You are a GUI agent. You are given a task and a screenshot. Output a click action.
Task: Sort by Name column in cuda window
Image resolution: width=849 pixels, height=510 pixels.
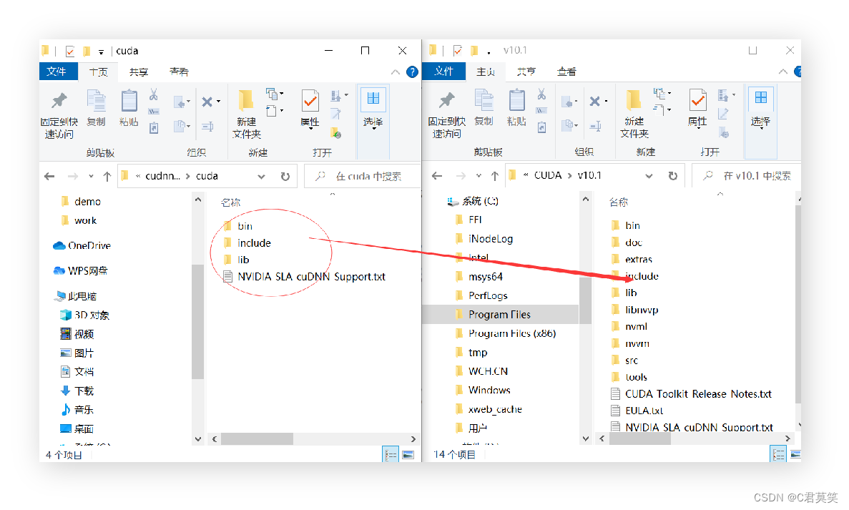[230, 202]
